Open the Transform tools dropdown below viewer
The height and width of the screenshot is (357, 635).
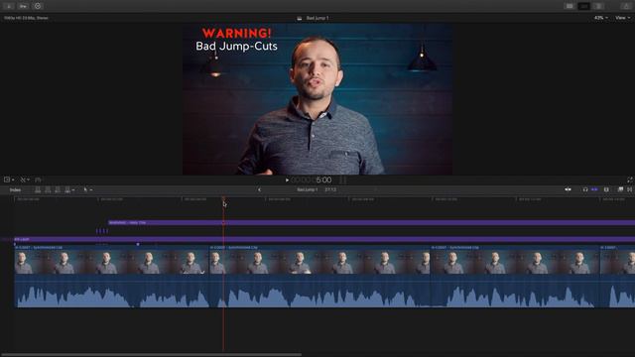[x=9, y=179]
